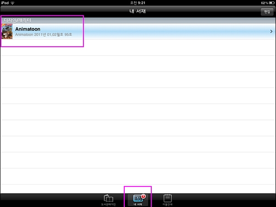Tap the 이용안내 tab label text
The width and height of the screenshot is (276, 207).
[x=167, y=205]
